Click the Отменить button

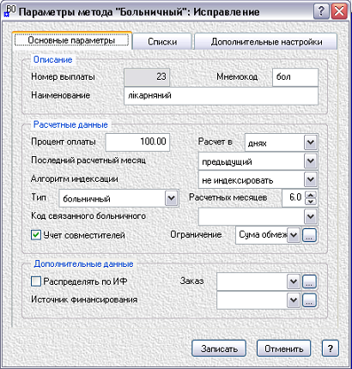[x=283, y=348]
